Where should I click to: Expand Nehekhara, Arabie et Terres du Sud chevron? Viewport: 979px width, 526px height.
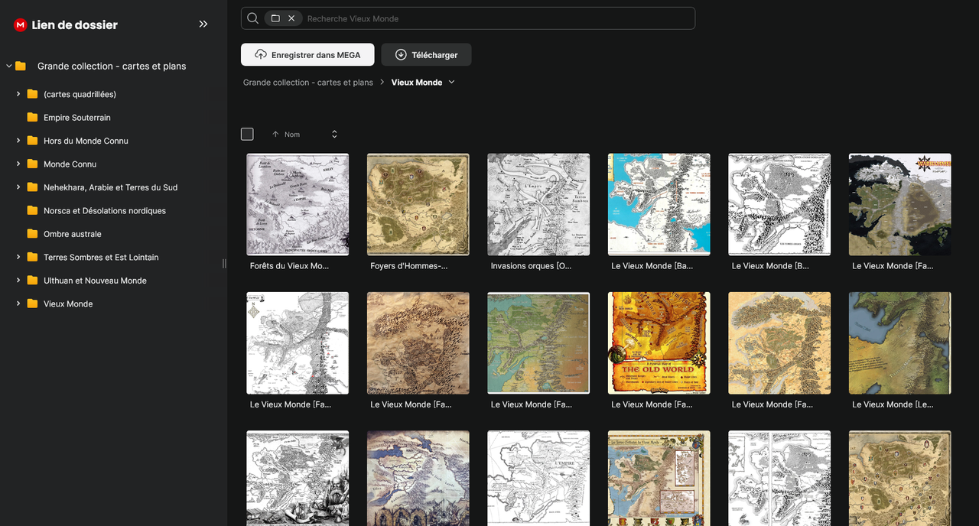pos(18,187)
